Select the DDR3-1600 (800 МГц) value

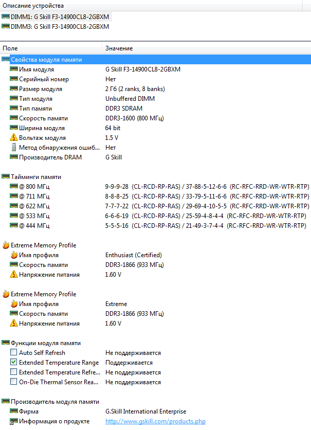pos(135,118)
